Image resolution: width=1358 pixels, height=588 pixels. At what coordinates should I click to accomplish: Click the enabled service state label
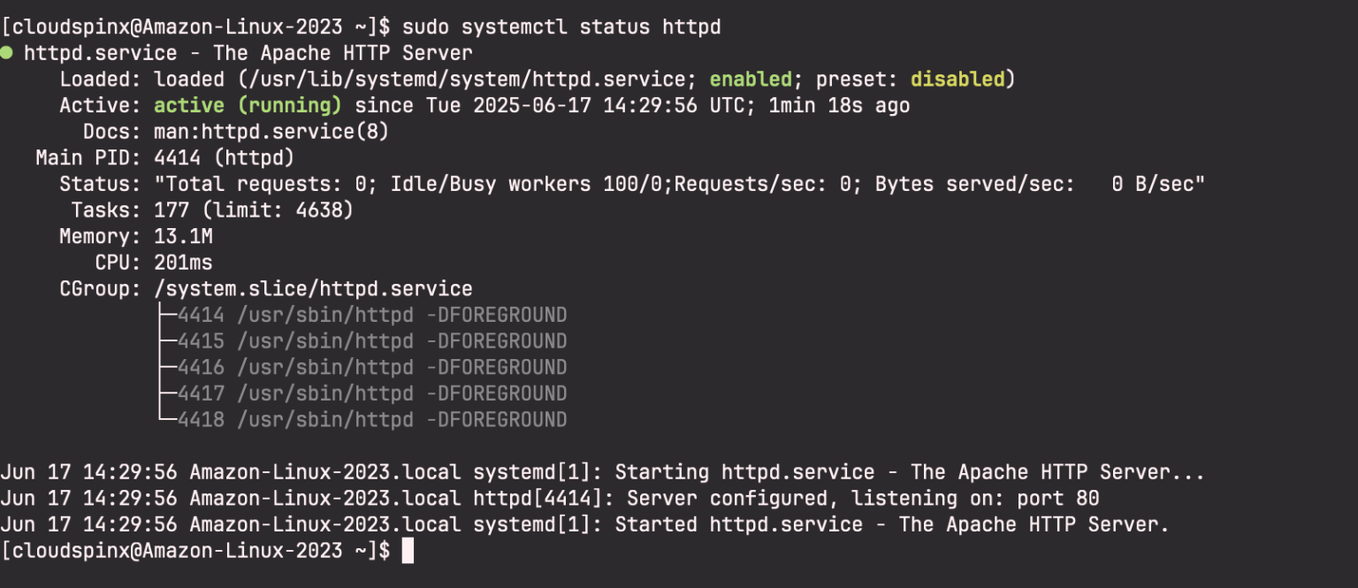coord(751,79)
